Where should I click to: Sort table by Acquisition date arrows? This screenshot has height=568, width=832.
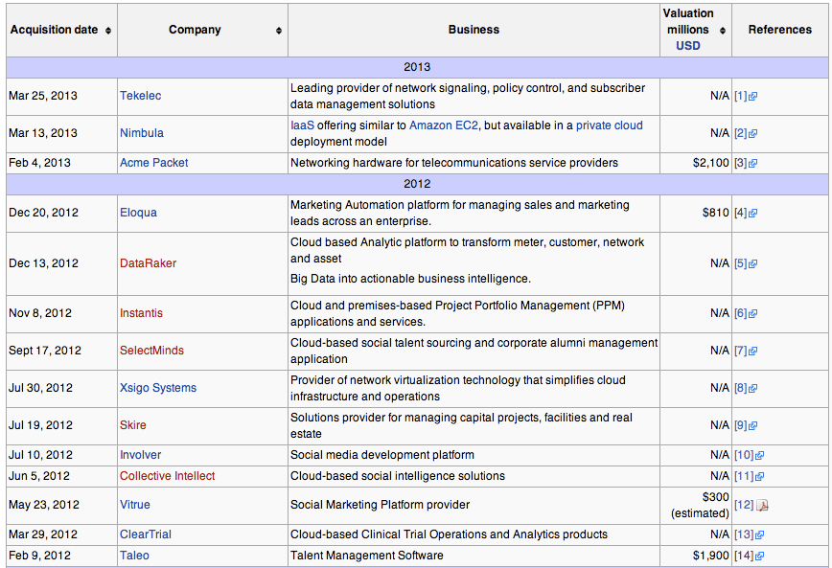pos(108,31)
